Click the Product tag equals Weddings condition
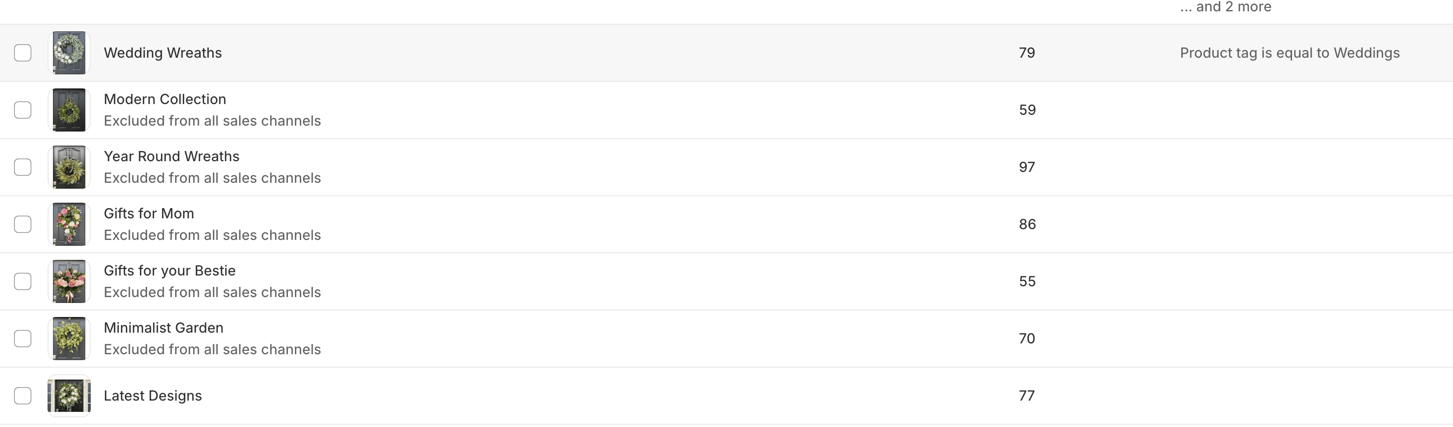The height and width of the screenshot is (427, 1453). (1289, 53)
